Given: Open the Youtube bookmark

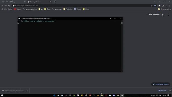Looking at the screenshot, I should coord(18,9).
